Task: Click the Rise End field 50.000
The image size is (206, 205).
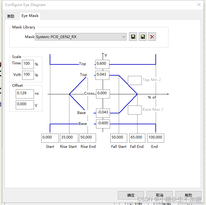Action: (88, 138)
